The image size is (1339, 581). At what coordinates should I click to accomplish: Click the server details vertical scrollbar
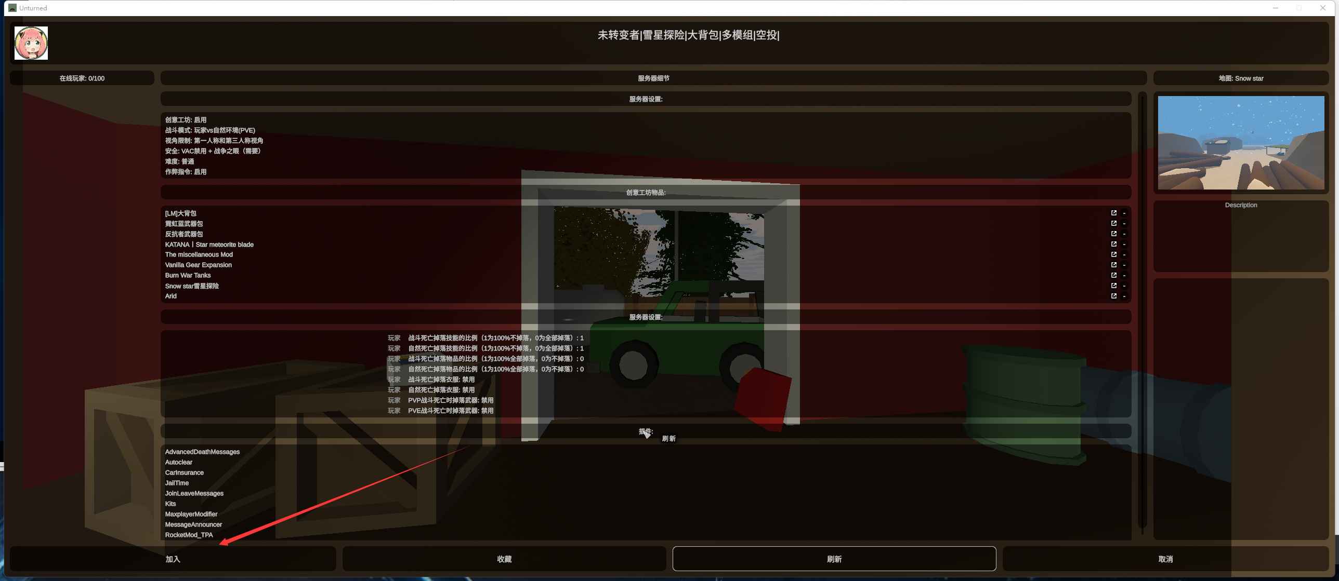pos(1142,312)
